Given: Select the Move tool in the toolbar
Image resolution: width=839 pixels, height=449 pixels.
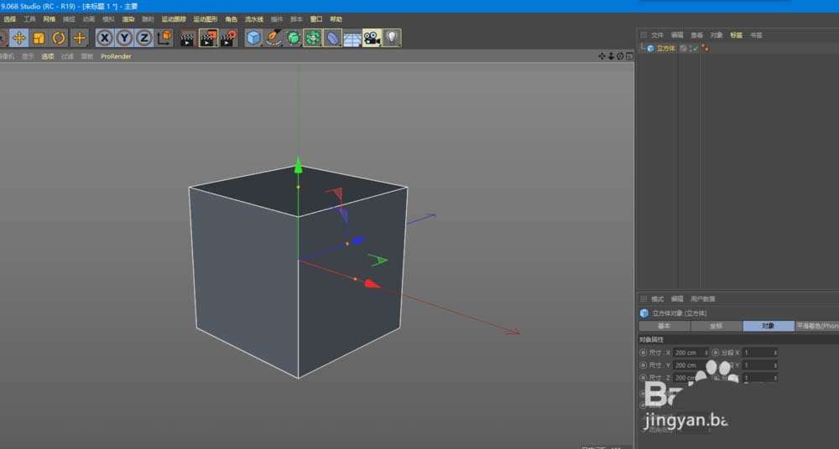Looking at the screenshot, I should point(18,38).
